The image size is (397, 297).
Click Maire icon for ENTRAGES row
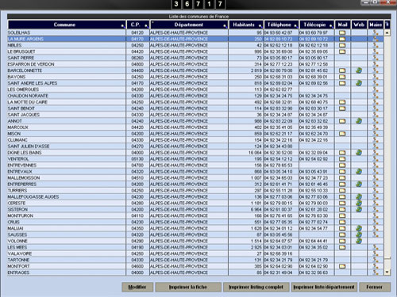point(376,272)
